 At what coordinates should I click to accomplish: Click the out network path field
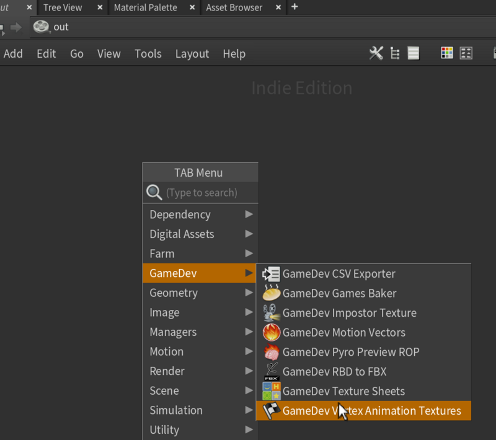[263, 27]
